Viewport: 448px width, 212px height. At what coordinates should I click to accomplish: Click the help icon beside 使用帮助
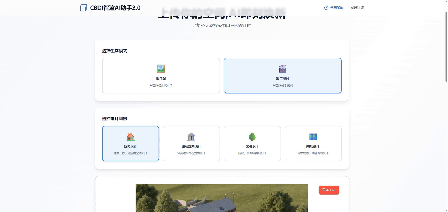[326, 8]
